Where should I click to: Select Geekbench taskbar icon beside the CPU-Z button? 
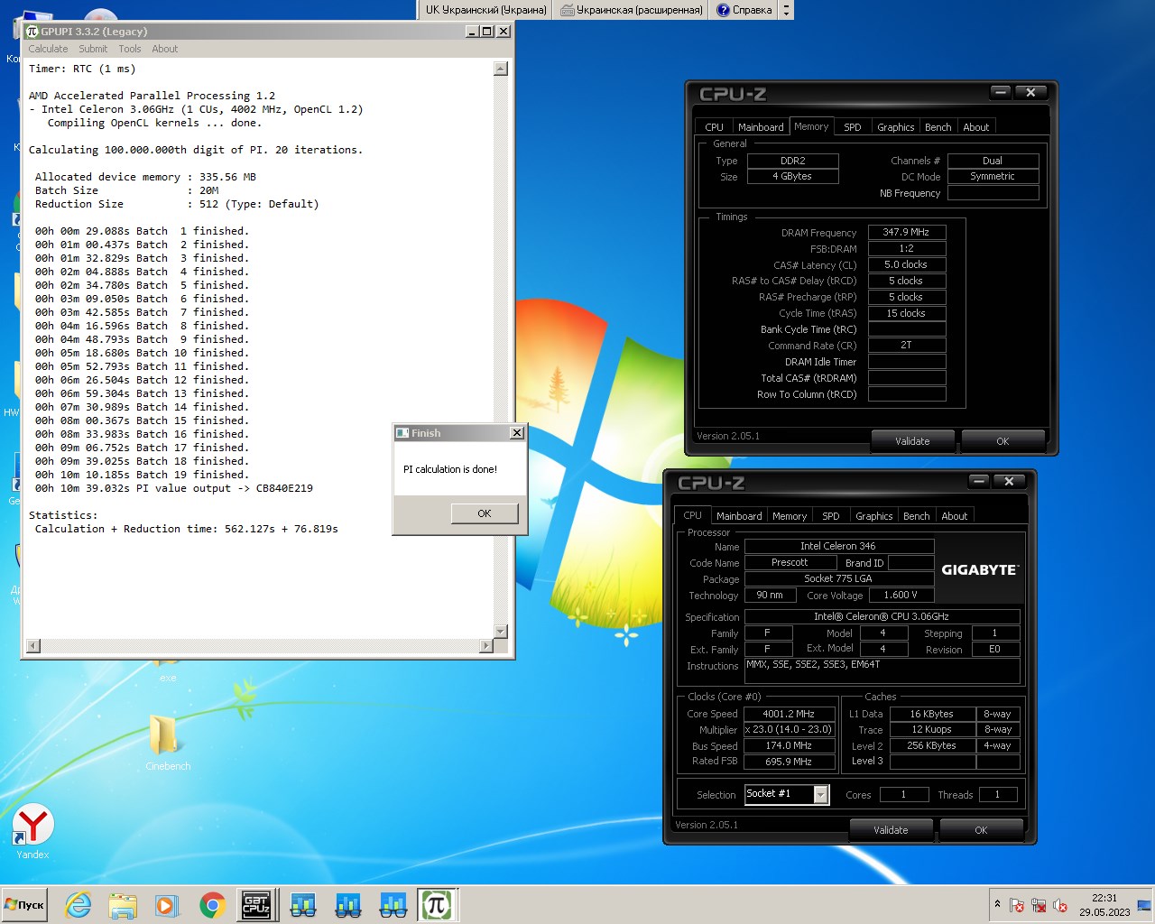(x=302, y=905)
